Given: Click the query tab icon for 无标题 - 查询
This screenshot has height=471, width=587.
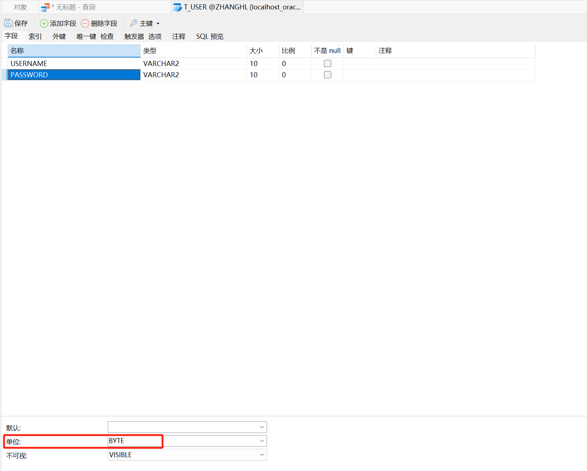Looking at the screenshot, I should click(45, 7).
